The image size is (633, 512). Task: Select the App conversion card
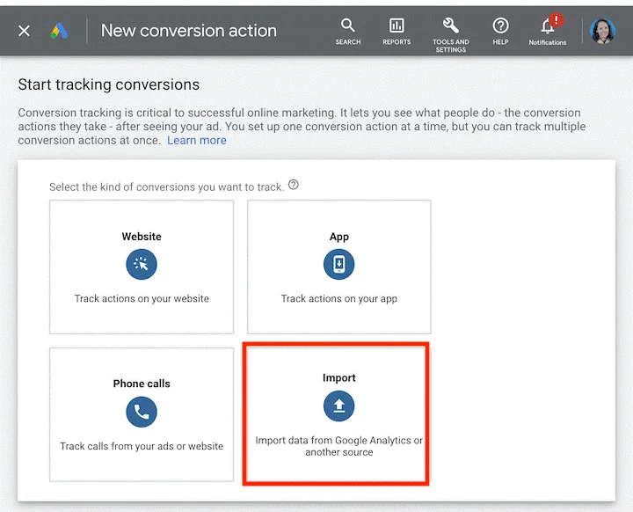coord(339,267)
